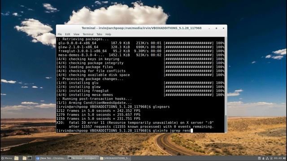Image resolution: width=287 pixels, height=161 pixels.
Task: Click the ':: Retrieving packages...' line
Action: (x=83, y=39)
